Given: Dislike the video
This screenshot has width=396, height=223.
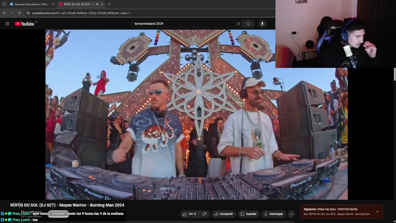Looking at the screenshot, I should click(x=204, y=214).
